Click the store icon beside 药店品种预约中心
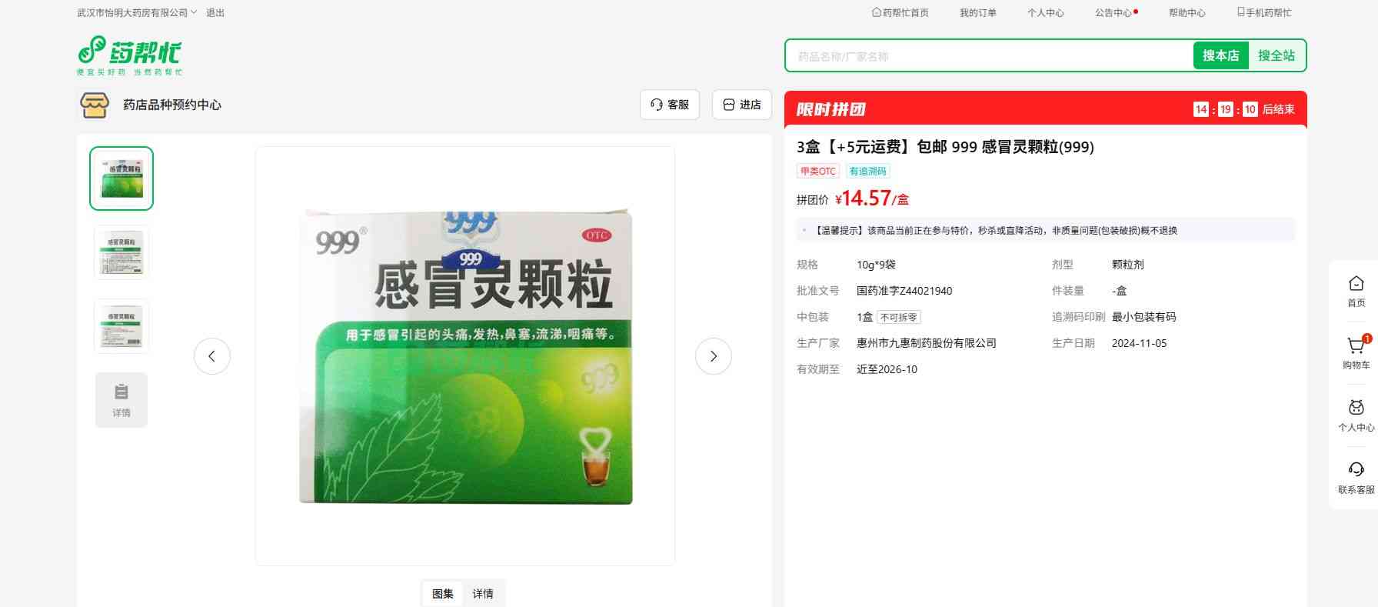This screenshot has width=1378, height=607. (95, 105)
